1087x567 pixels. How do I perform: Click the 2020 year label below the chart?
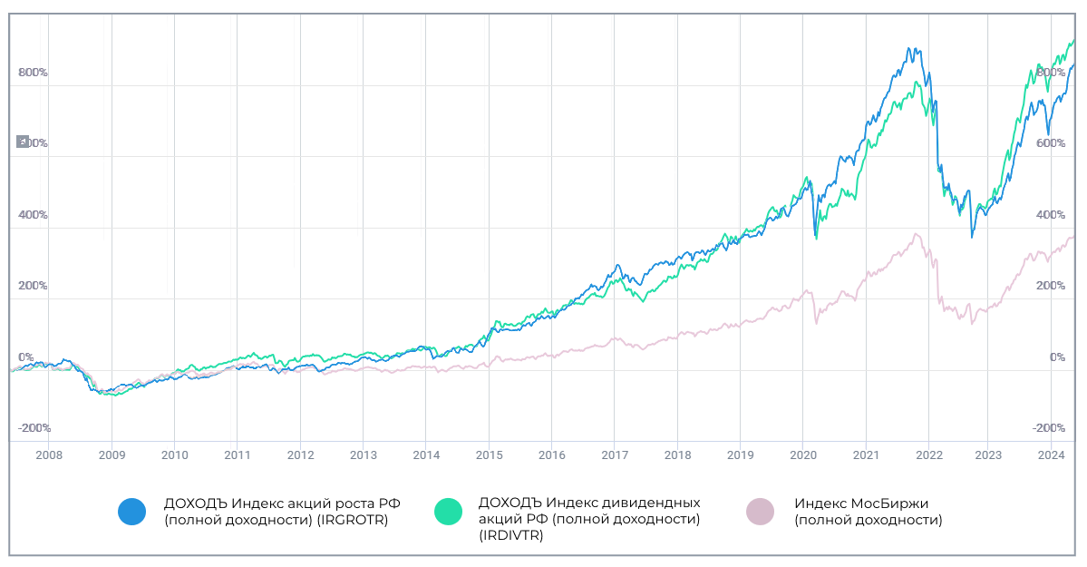[x=804, y=455]
